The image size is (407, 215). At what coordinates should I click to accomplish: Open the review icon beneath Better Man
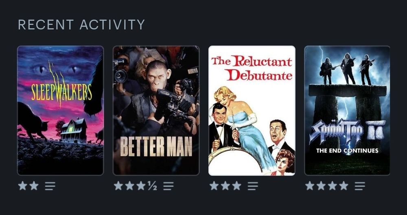click(x=168, y=186)
